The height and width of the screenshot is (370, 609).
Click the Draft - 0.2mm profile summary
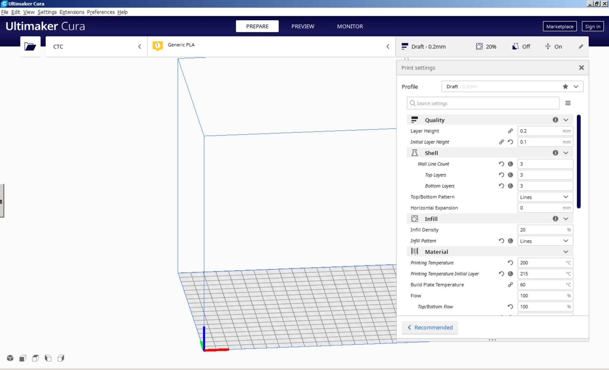(424, 47)
